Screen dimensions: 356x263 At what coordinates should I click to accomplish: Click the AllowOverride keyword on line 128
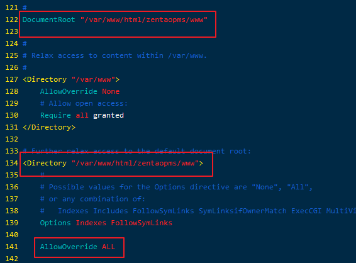69,91
